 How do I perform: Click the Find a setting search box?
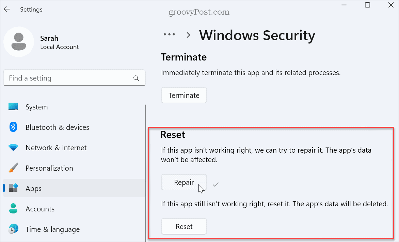(74, 78)
